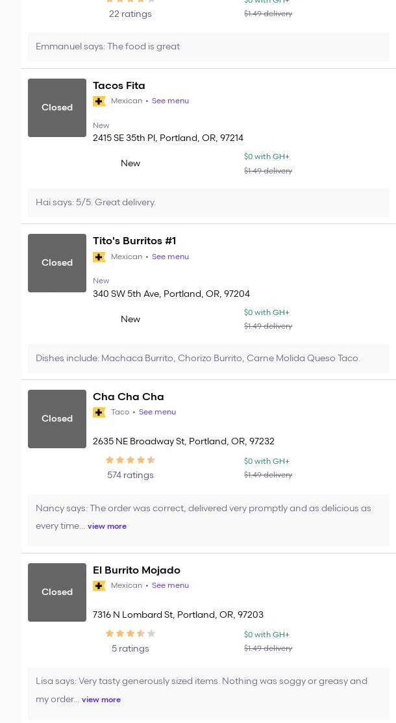Click the GH+ badge icon for El Burrito Mojado
Viewport: 396px width, 723px height.
click(x=99, y=586)
